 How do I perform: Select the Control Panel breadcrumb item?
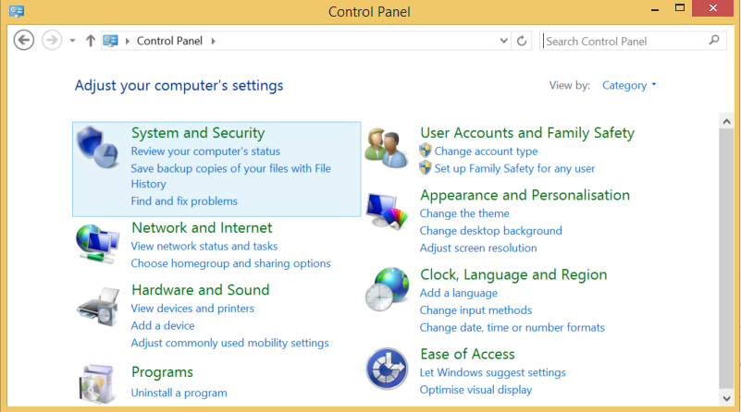click(169, 41)
